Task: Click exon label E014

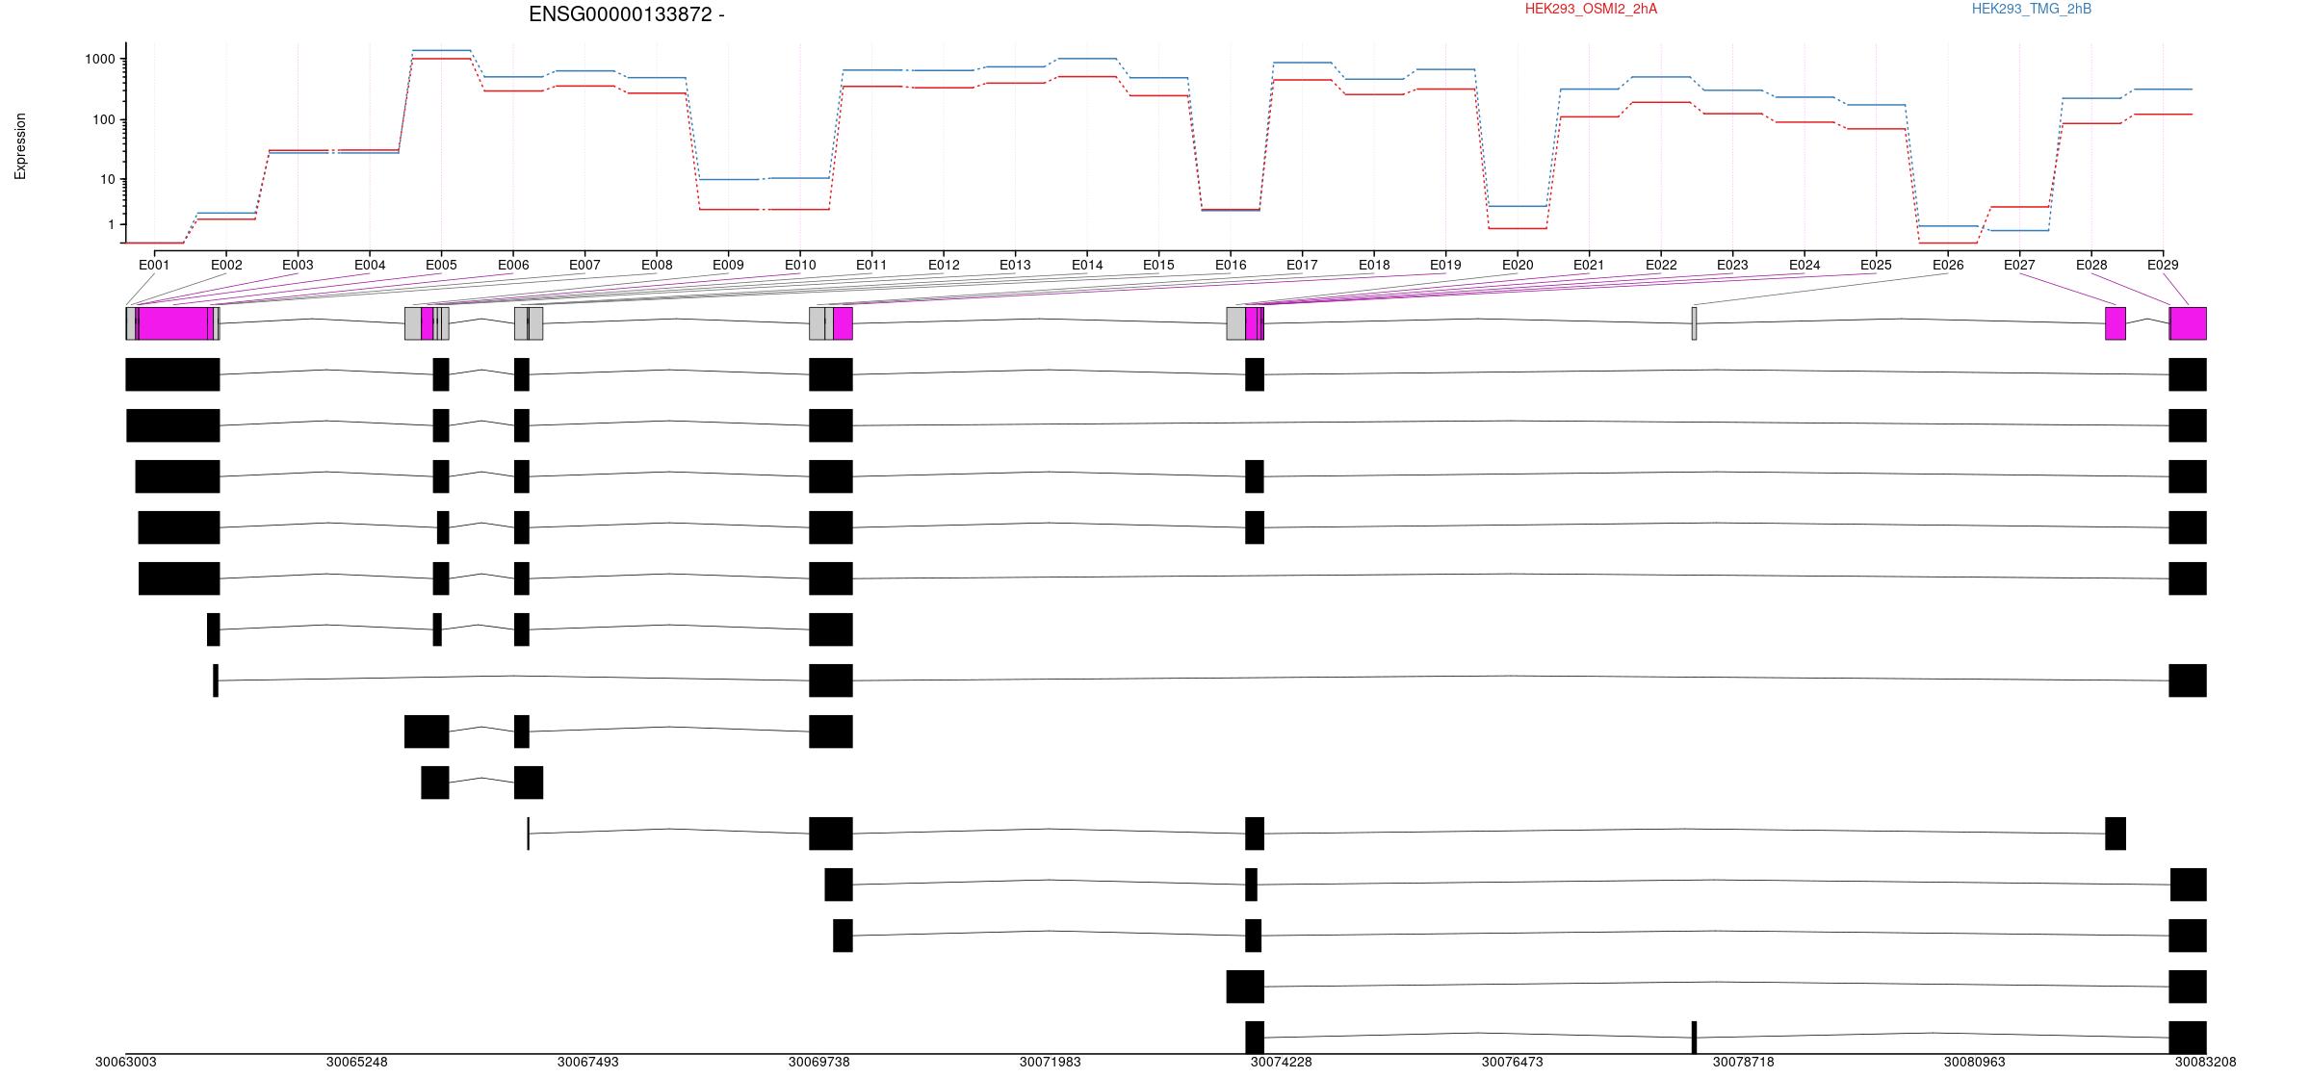Action: [x=1087, y=265]
